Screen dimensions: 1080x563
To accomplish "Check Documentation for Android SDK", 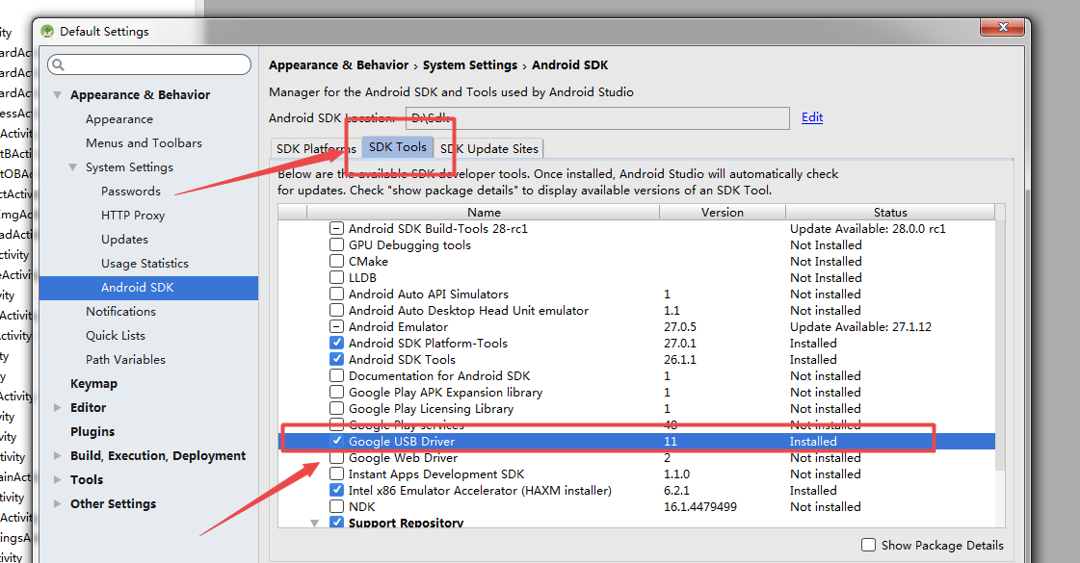I will (x=336, y=375).
